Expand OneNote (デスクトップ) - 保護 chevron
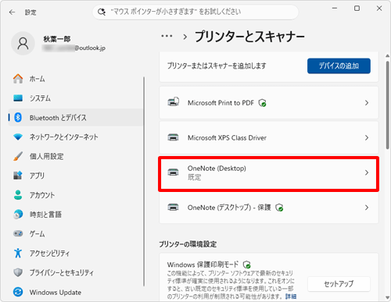This screenshot has height=302, width=391. [367, 208]
